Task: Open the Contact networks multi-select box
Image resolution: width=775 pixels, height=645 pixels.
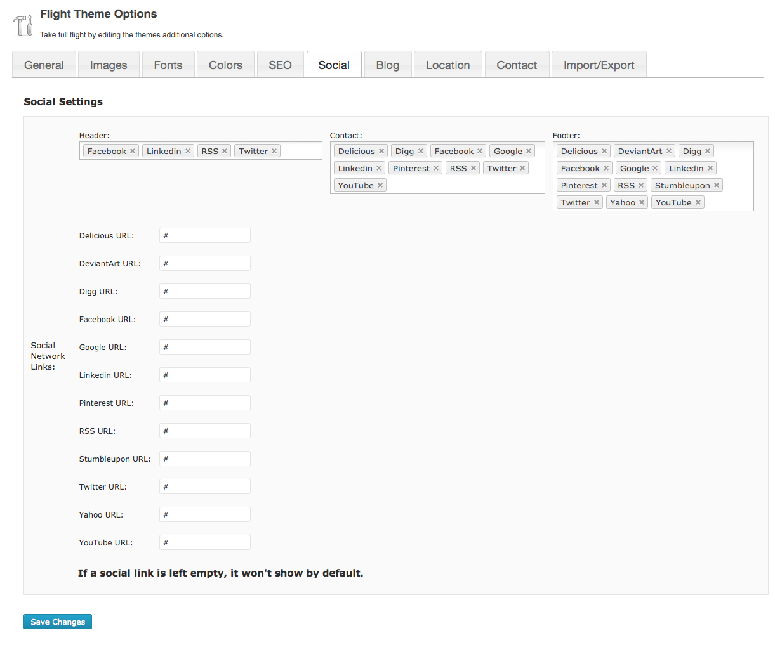Action: [463, 185]
